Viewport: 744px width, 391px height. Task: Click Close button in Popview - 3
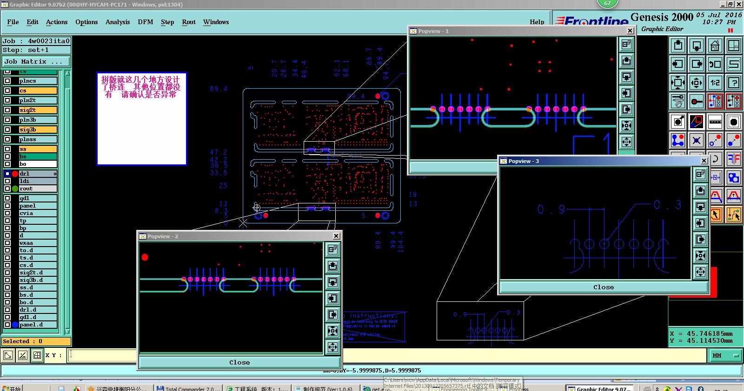click(604, 287)
